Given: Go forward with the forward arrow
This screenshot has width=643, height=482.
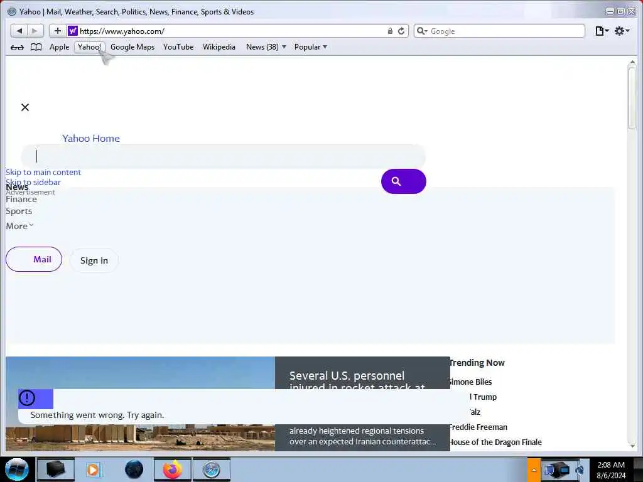Looking at the screenshot, I should click(35, 31).
